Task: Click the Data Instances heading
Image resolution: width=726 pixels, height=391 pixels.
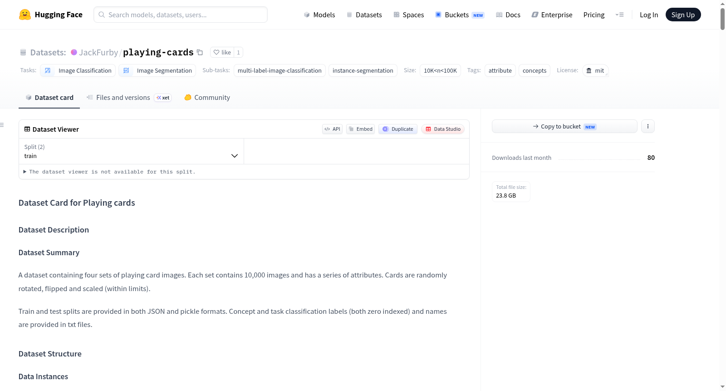Action: tap(43, 376)
